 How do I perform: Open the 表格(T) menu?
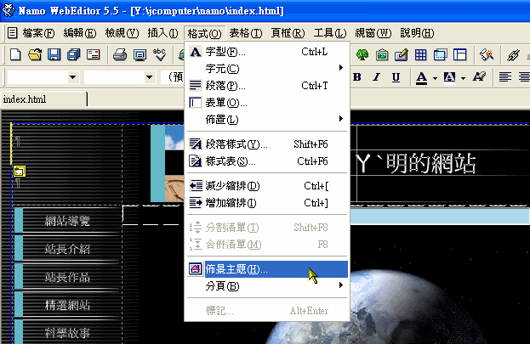point(246,33)
